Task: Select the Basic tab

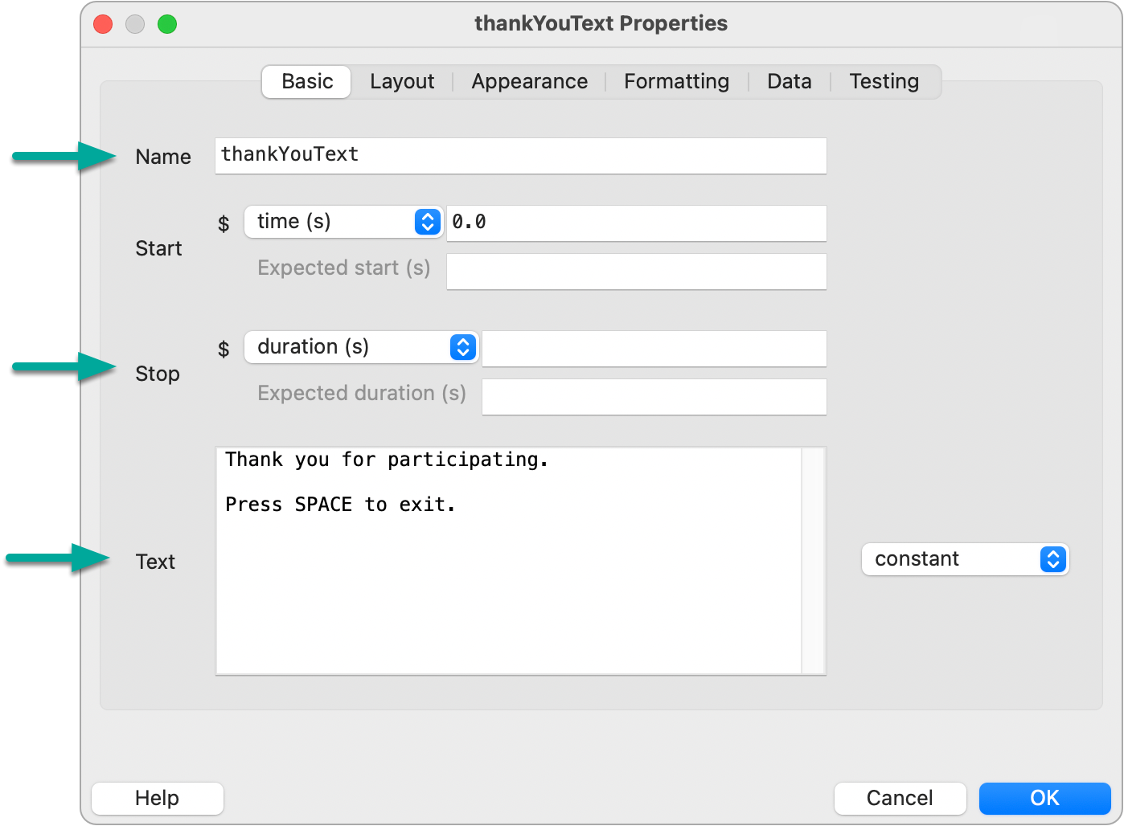Action: point(306,81)
